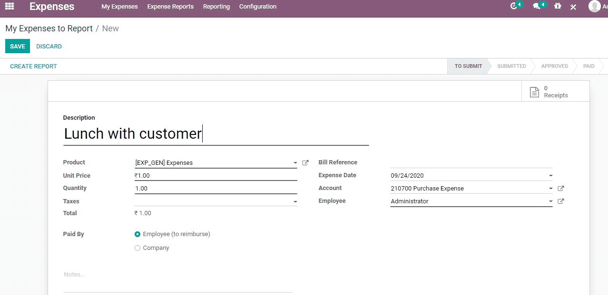Click the Notes text area
The width and height of the screenshot is (608, 295).
click(x=178, y=280)
